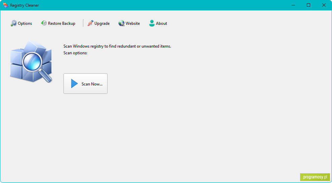Image resolution: width=332 pixels, height=183 pixels.
Task: Click the Upgrade icon
Action: [x=90, y=23]
